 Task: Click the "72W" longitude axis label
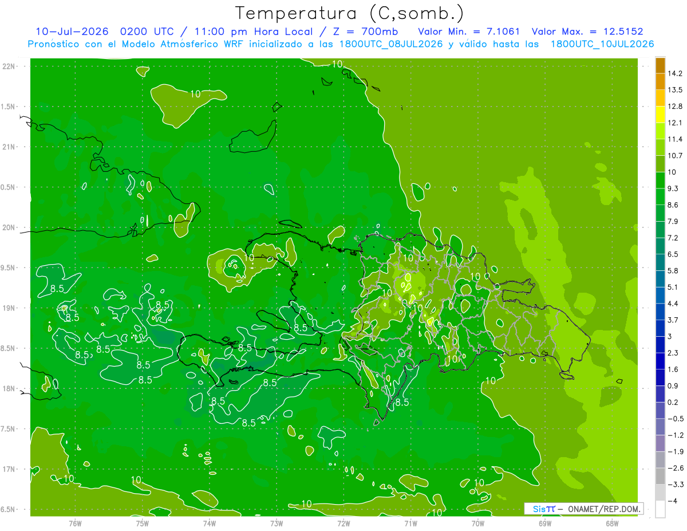point(343,523)
